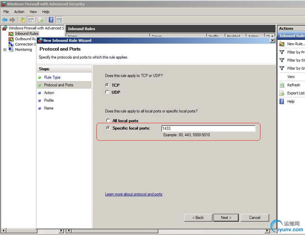The height and width of the screenshot is (235, 305).
Task: Sort rules by Name column header
Action: [108, 35]
